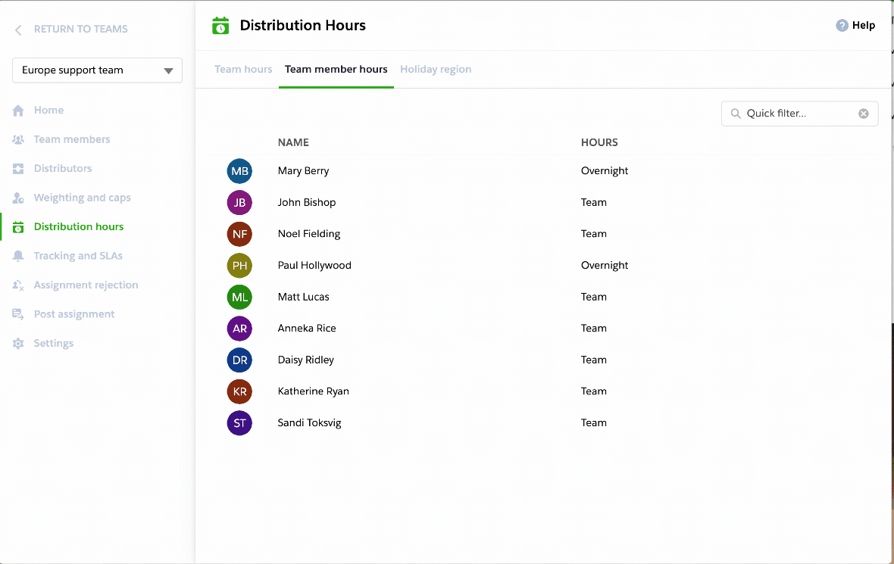Click the Tracking and SLAs bell icon
Viewport: 894px width, 564px height.
18,256
